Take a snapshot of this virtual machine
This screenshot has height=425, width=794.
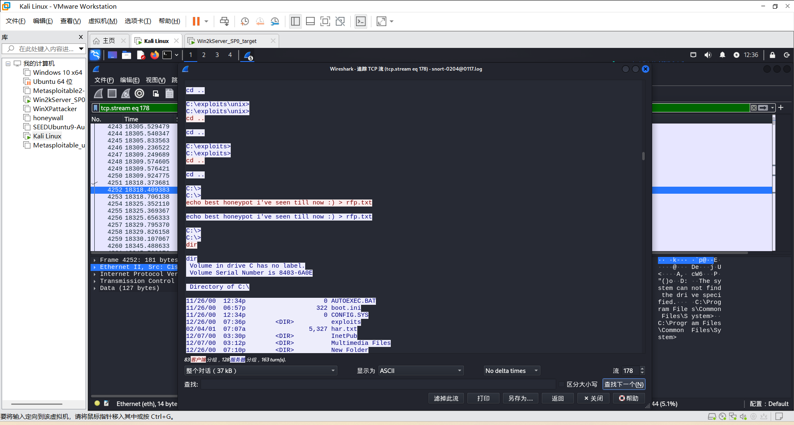[x=245, y=21]
